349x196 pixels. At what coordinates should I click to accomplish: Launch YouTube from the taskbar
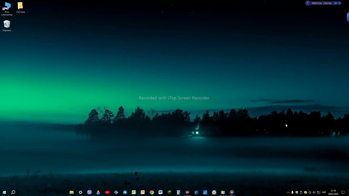pyautogui.click(x=107, y=192)
